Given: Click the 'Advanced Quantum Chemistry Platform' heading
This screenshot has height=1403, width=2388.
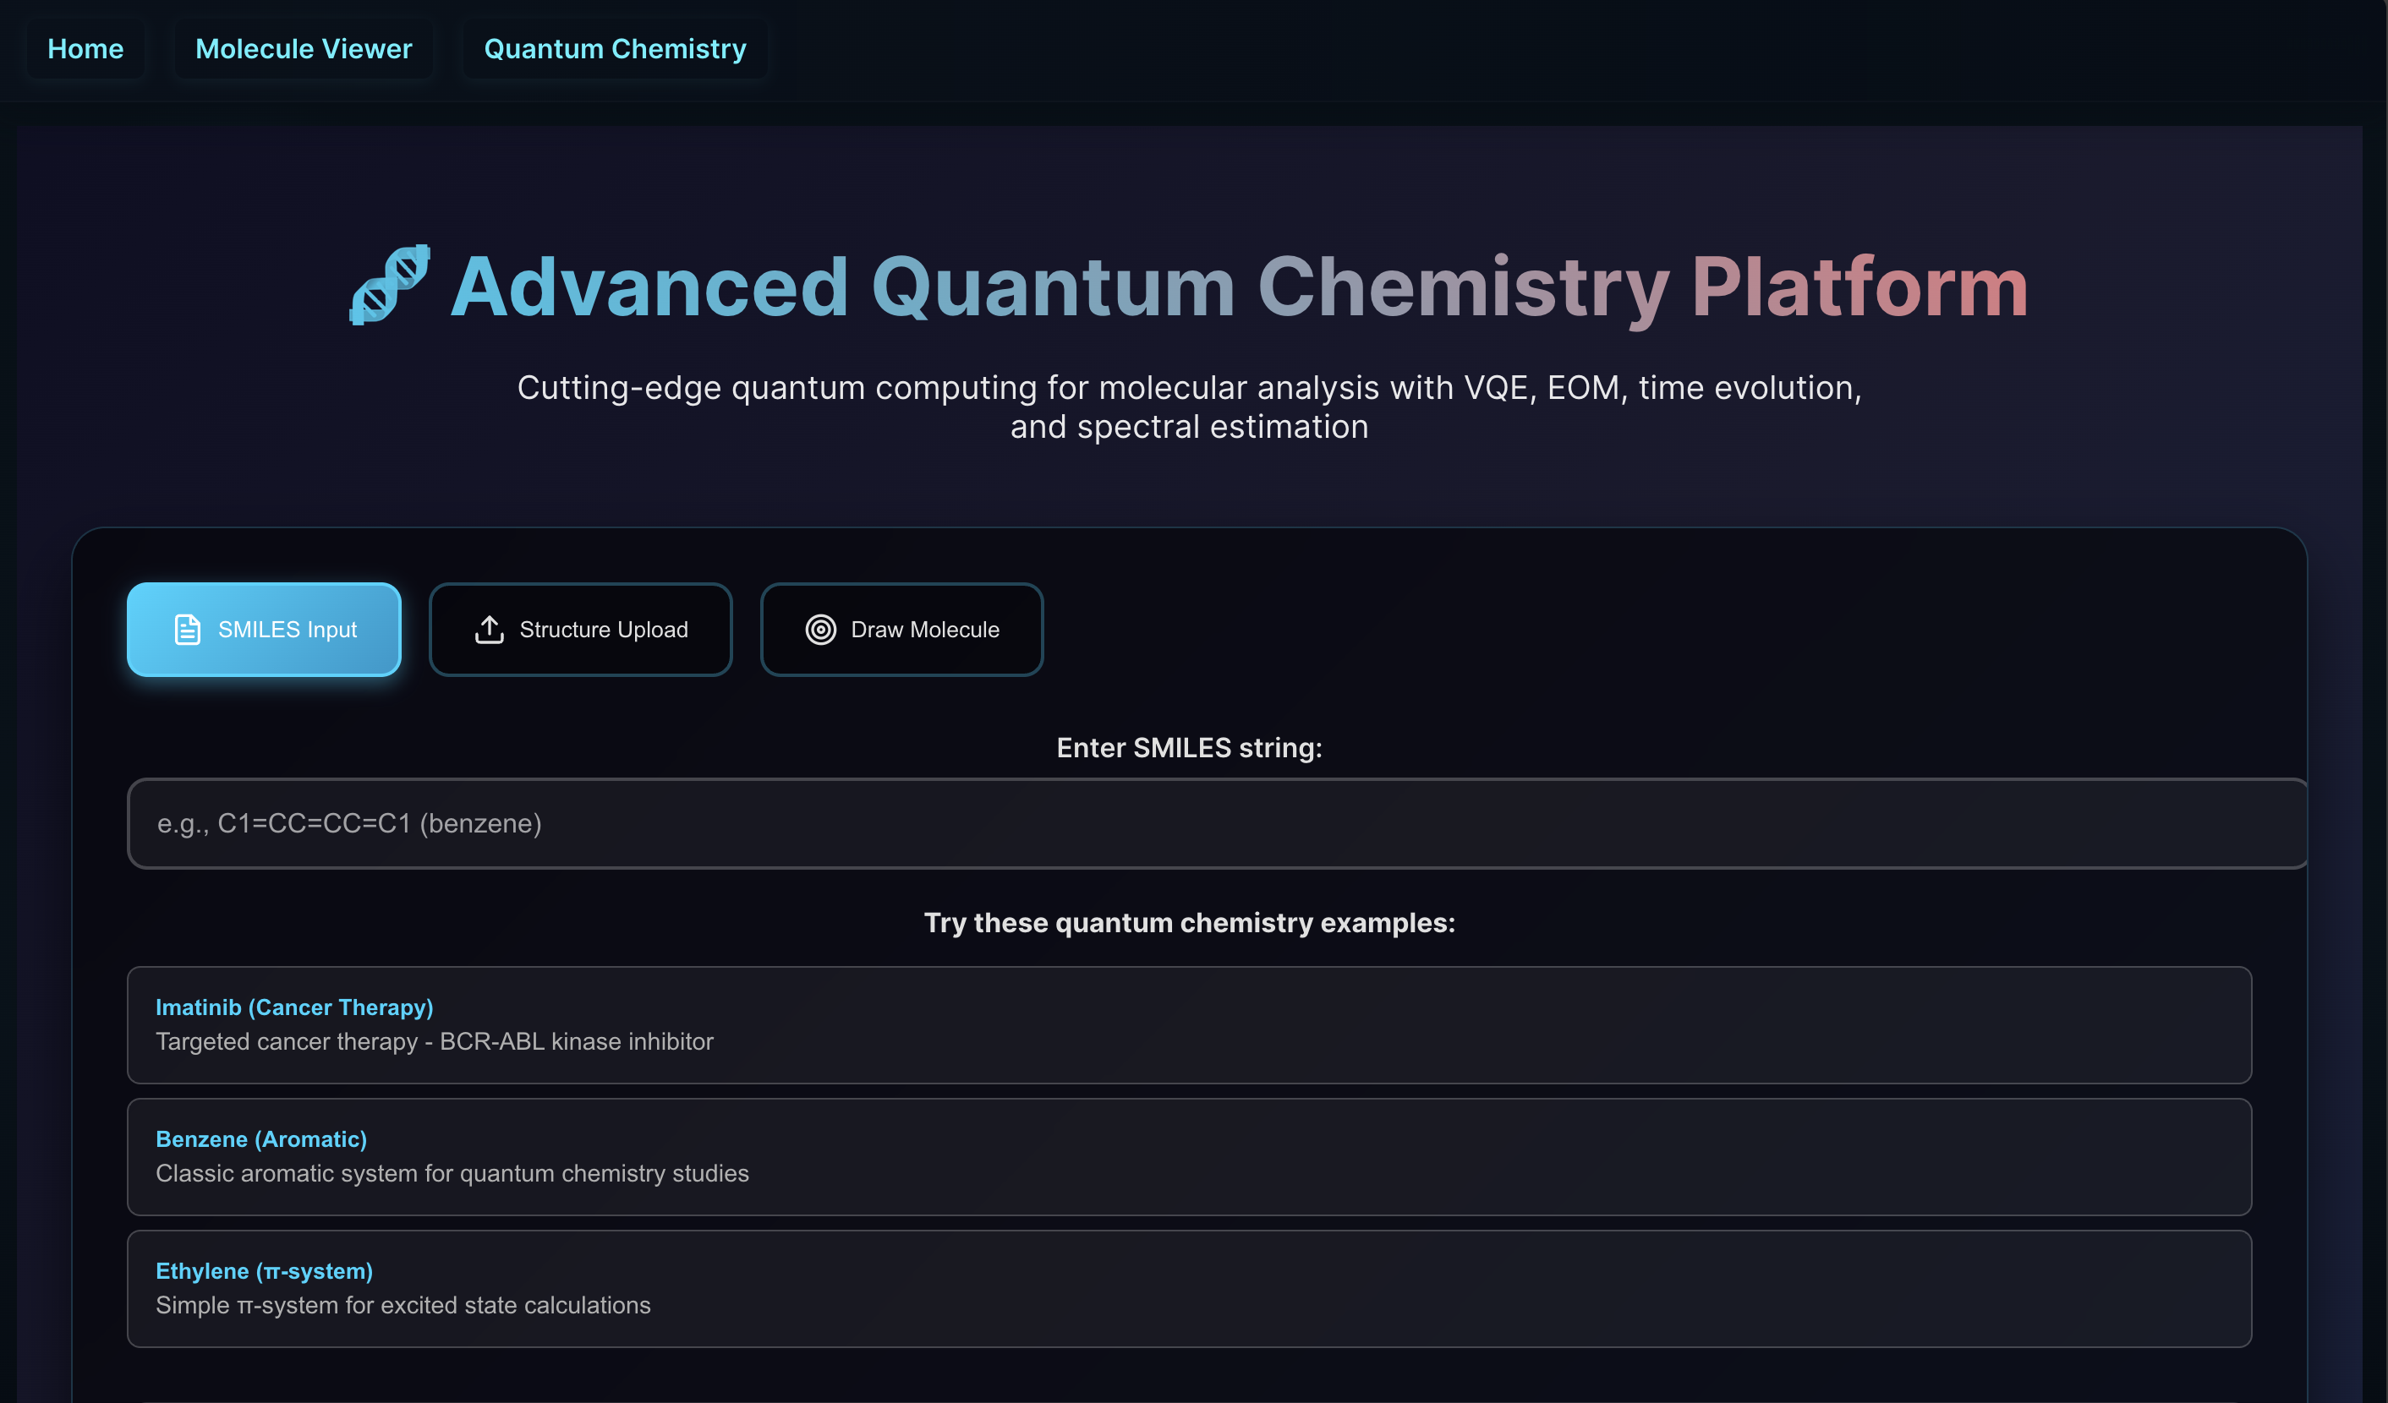Looking at the screenshot, I should 1239,287.
